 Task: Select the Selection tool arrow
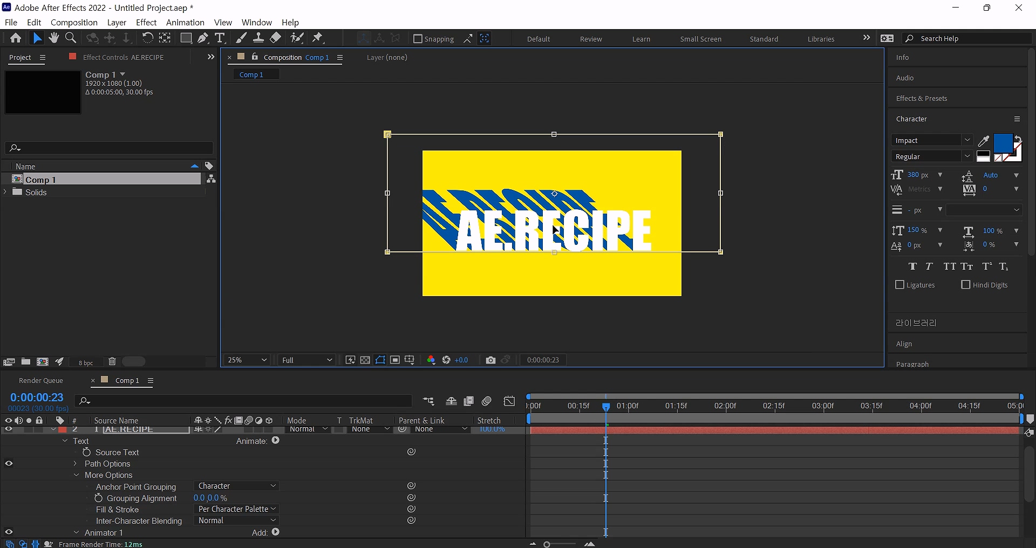pos(37,38)
